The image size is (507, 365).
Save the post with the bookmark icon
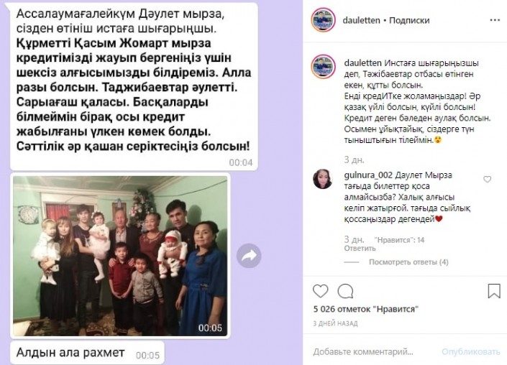click(494, 291)
